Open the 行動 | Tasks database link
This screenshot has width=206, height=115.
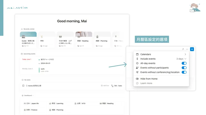point(117,86)
